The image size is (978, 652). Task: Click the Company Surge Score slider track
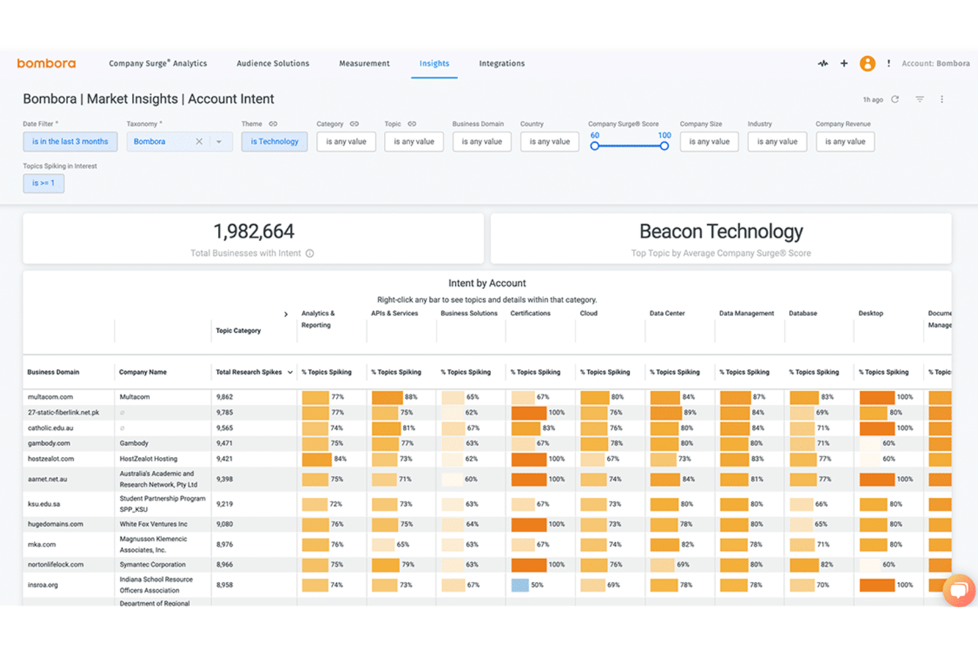tap(629, 146)
